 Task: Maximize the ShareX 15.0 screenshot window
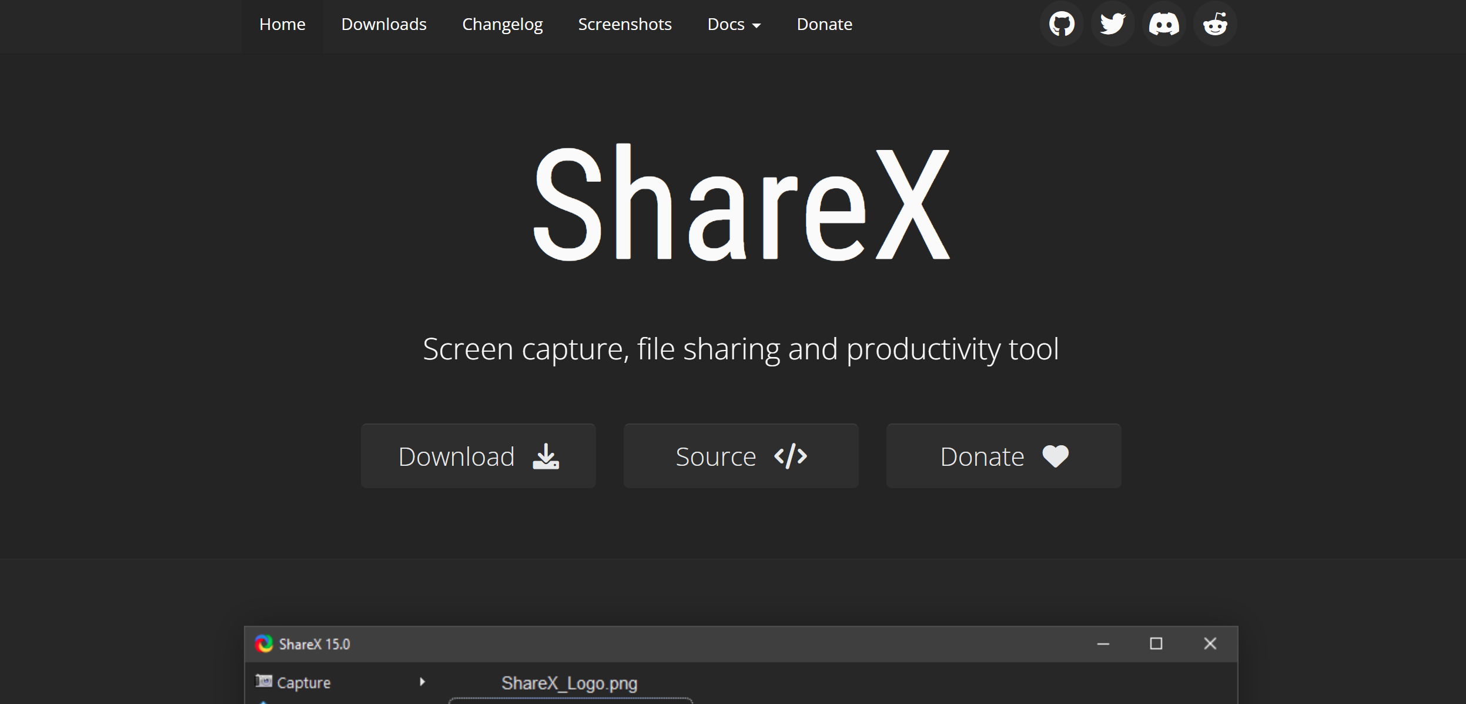(x=1156, y=644)
